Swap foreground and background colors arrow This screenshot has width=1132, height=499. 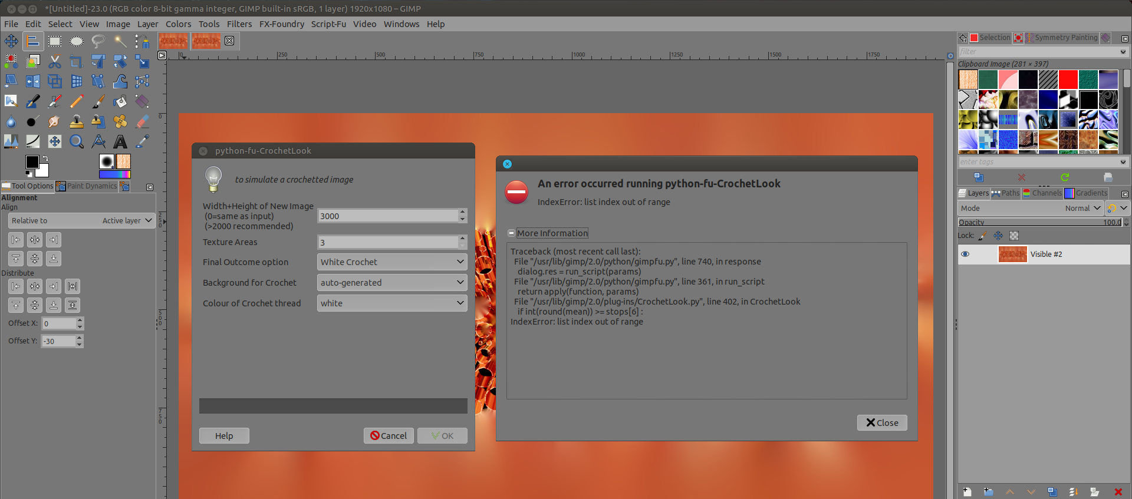coord(45,159)
